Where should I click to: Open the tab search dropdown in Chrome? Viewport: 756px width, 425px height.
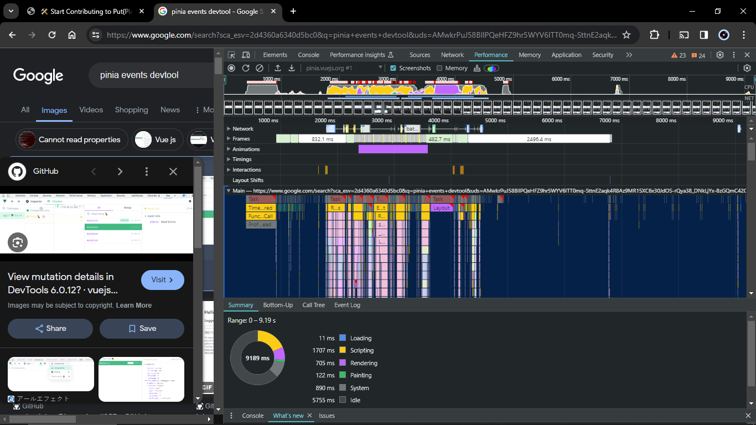(12, 11)
